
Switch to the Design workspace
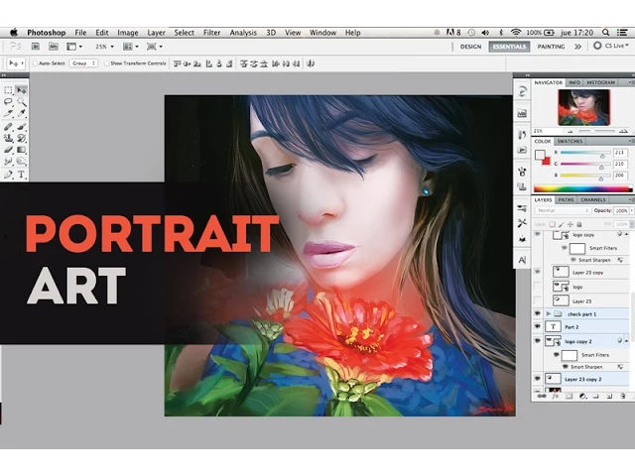[x=470, y=47]
